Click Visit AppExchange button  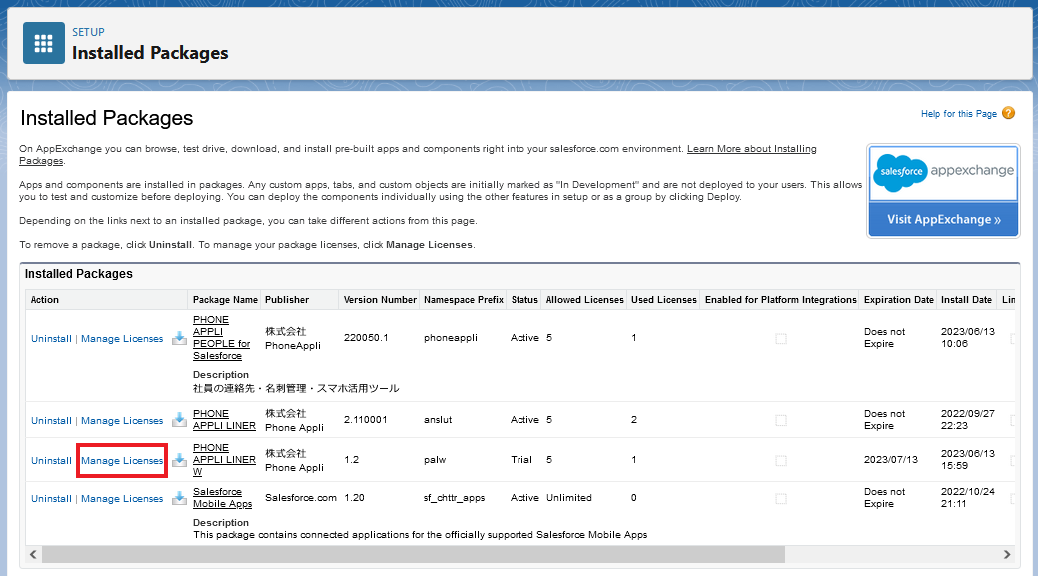tap(943, 219)
